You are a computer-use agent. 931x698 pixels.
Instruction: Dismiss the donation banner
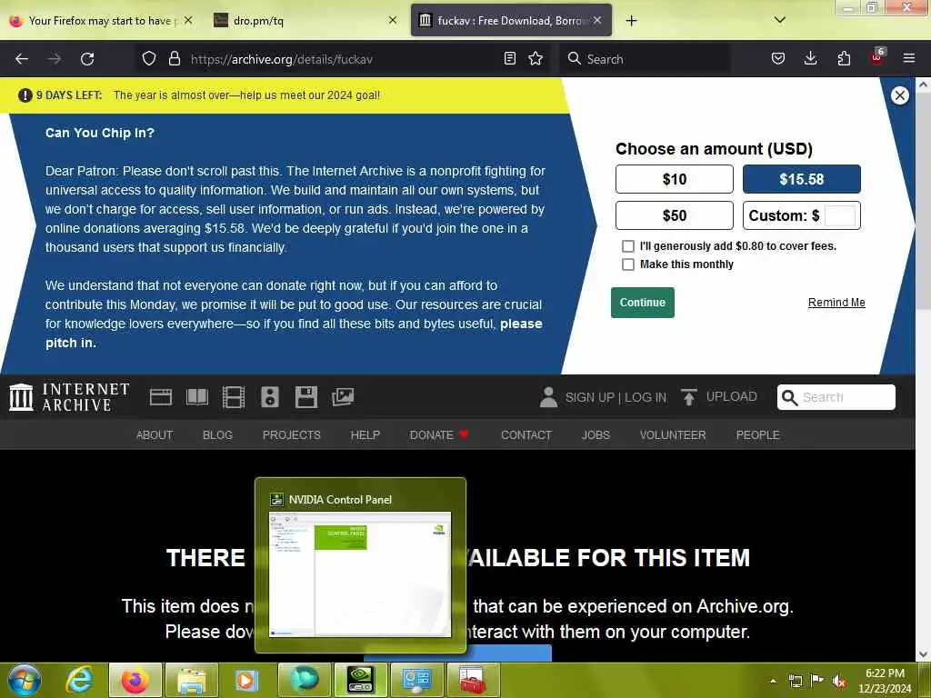click(x=899, y=95)
